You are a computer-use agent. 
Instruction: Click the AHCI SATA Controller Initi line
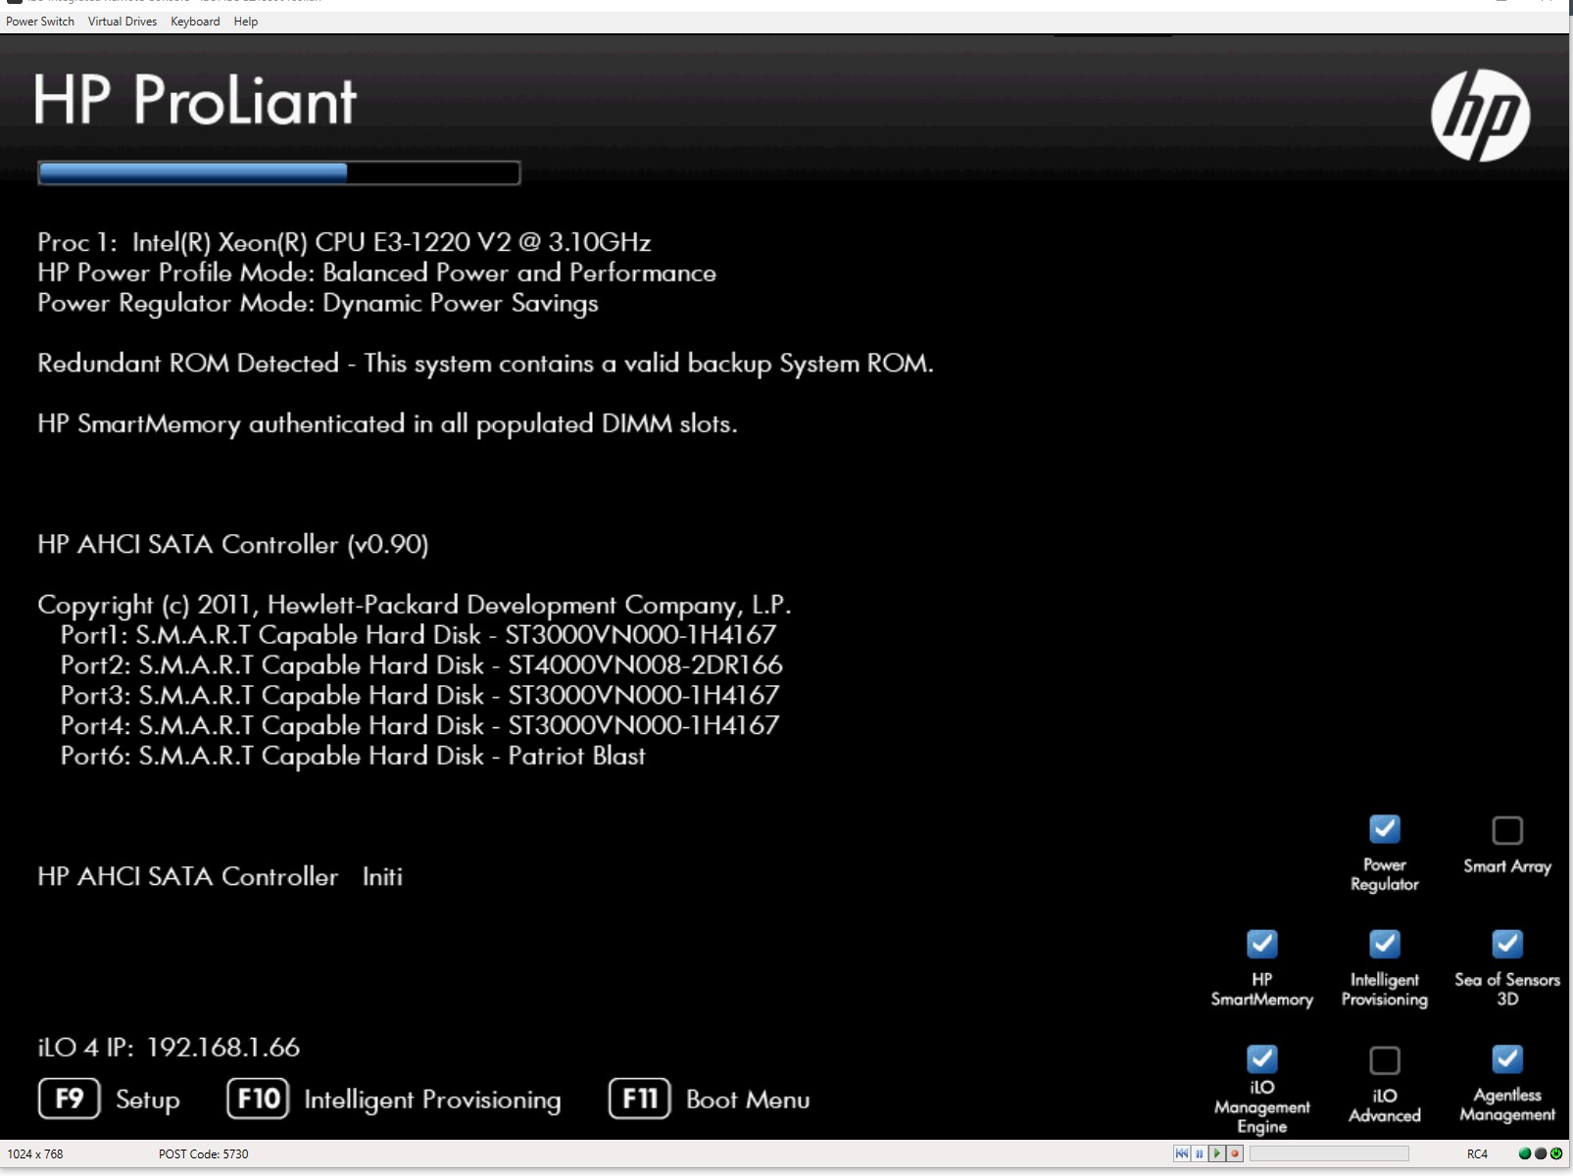point(221,877)
